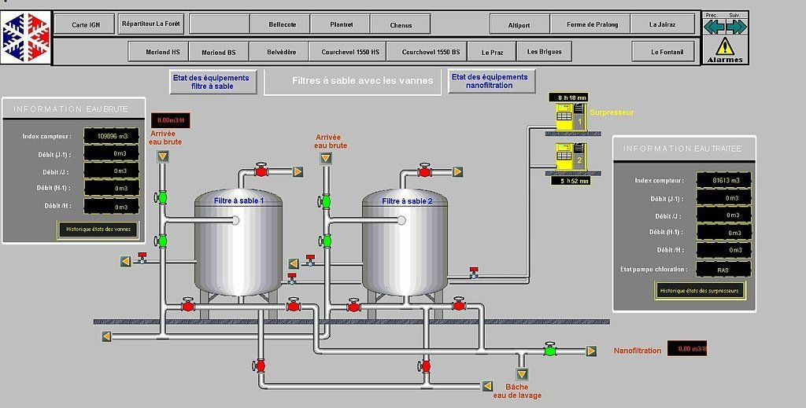Click the right arrow at the Nanofiltration outlet
Viewport: 806px width, 408px height.
(591, 351)
